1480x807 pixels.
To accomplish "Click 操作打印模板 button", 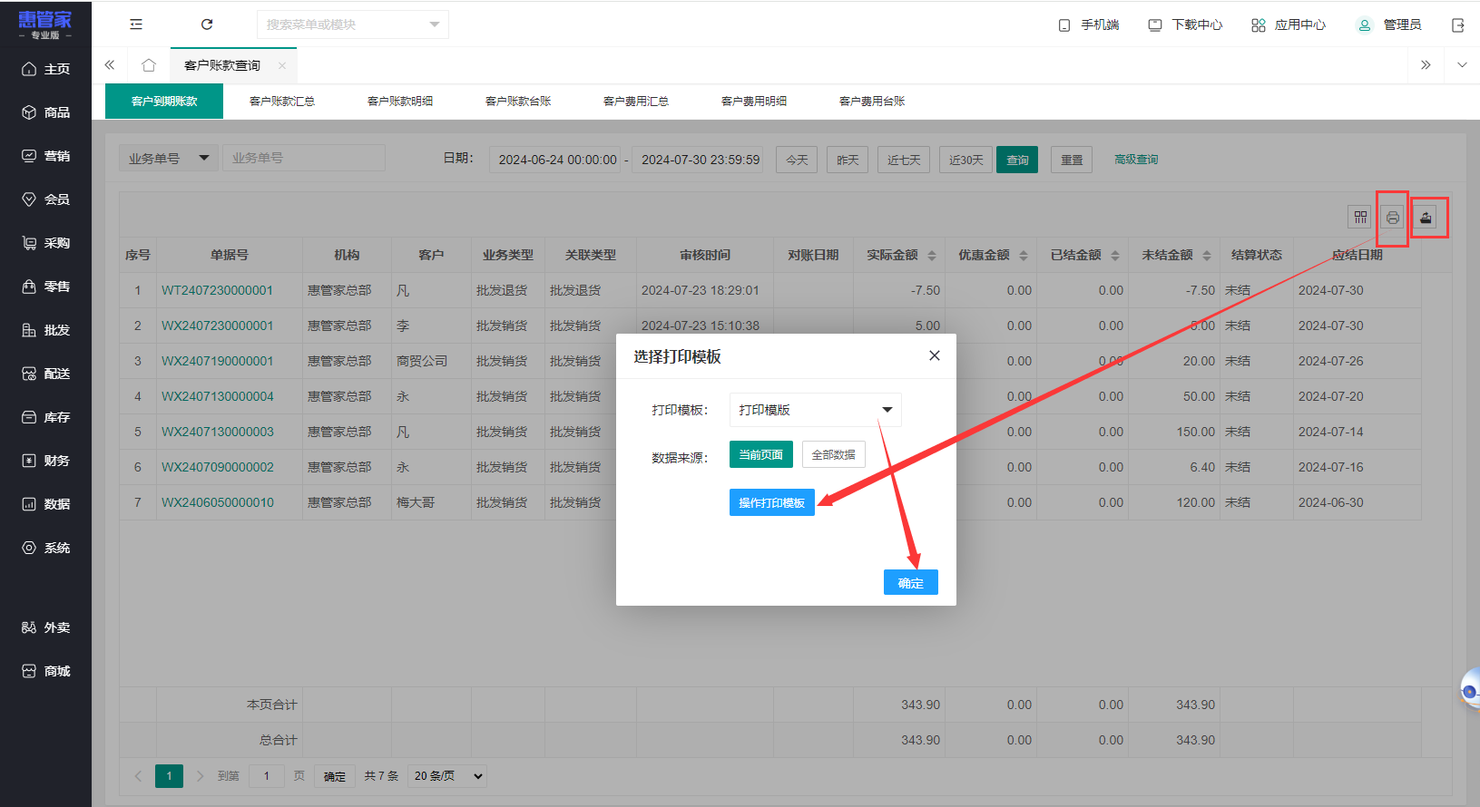I will tap(772, 502).
